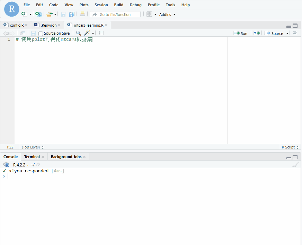
Task: Open the Code Tools magic wand icon
Action: coord(87,33)
